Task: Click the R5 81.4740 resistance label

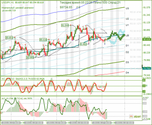Action: tap(136, 12)
